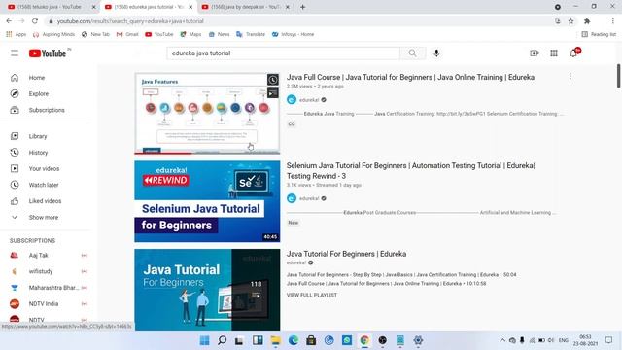Select the edureka java tutorial tab
622x350 pixels.
coord(149,7)
